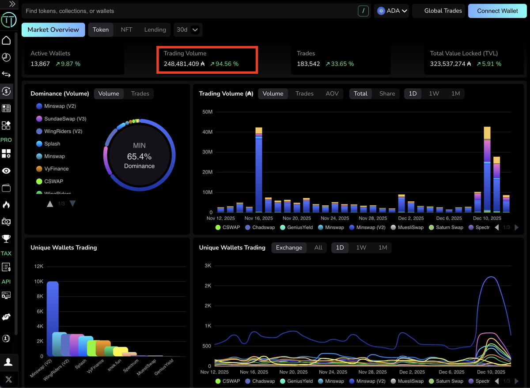Select the dollar cycle market icon
The width and height of the screenshot is (530, 388).
[6, 91]
